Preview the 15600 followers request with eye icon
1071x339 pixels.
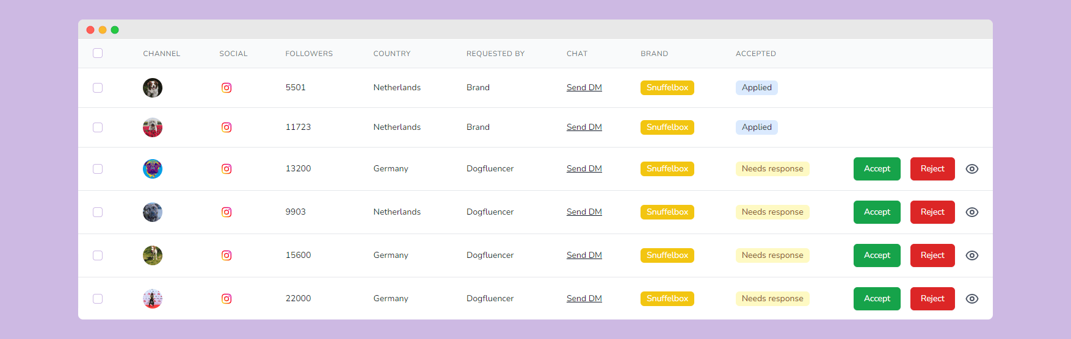tap(972, 255)
